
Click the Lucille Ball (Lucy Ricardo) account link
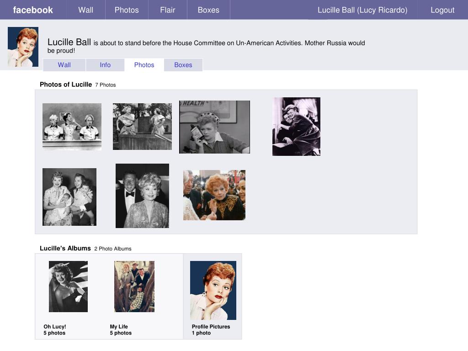tap(362, 10)
